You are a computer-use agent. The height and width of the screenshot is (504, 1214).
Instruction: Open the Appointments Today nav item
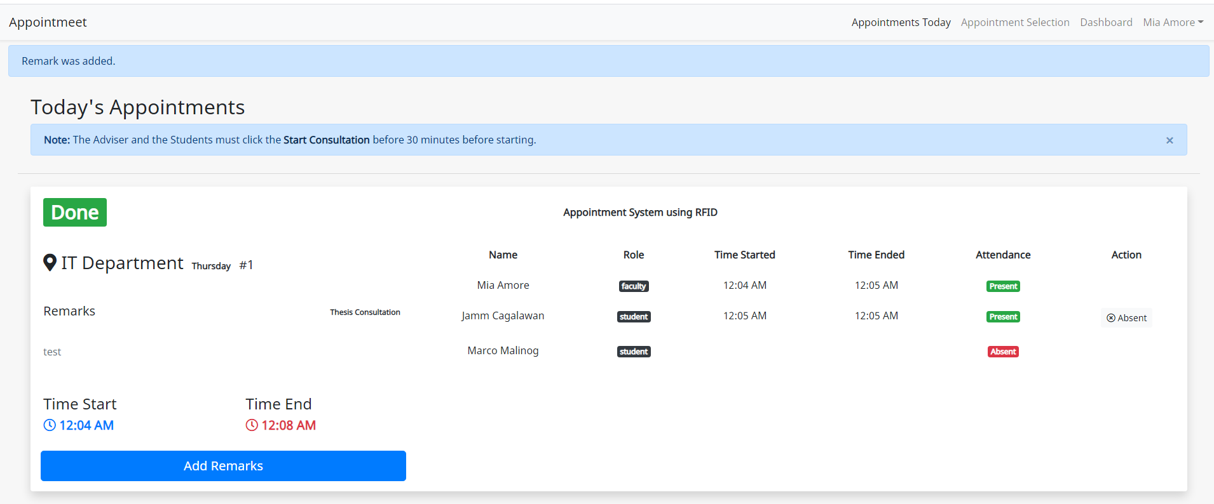(901, 22)
